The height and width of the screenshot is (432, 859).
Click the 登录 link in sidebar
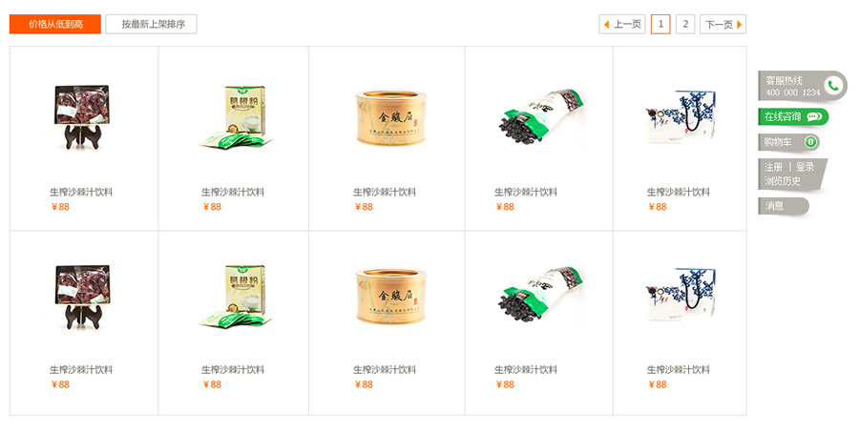[805, 167]
